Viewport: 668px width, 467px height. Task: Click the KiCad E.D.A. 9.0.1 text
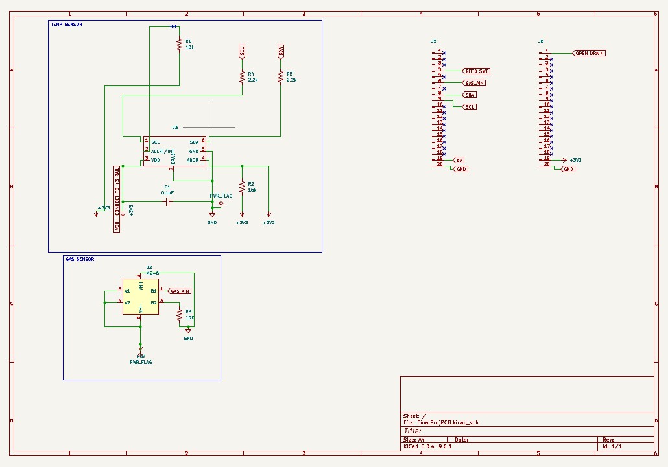(x=427, y=446)
